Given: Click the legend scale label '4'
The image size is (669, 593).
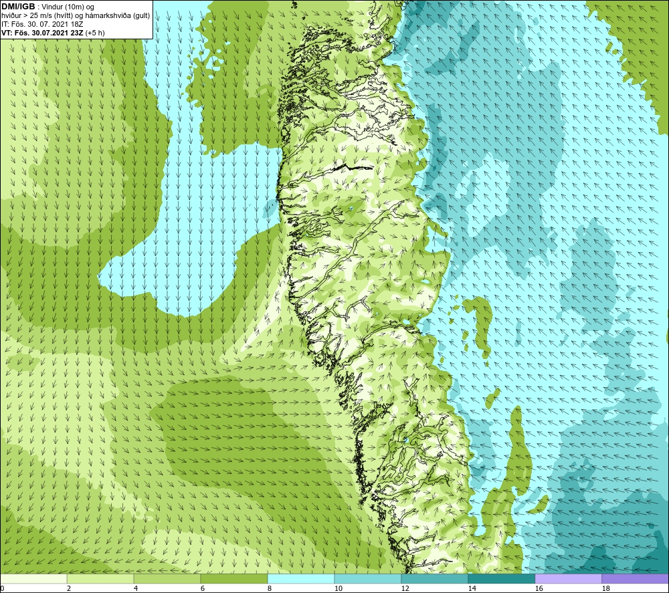Looking at the screenshot, I should pos(136,589).
